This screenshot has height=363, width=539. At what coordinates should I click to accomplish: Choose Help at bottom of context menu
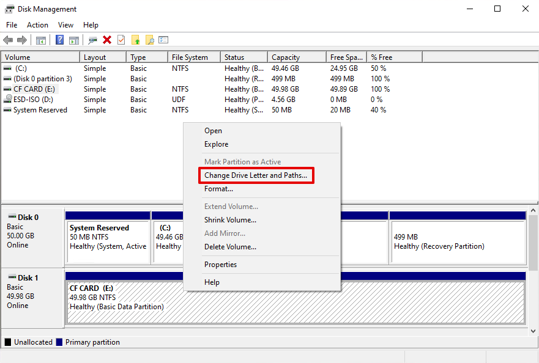(x=262, y=282)
